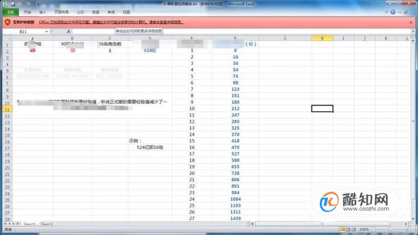The width and height of the screenshot is (418, 235).
Task: Click the 36级角色数 header cell
Action: [x=110, y=44]
